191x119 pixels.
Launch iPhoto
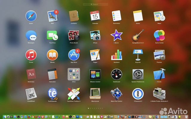tap(95, 35)
